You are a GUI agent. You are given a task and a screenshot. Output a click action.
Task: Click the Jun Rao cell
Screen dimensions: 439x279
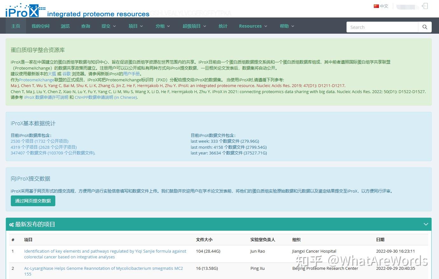tap(257, 251)
